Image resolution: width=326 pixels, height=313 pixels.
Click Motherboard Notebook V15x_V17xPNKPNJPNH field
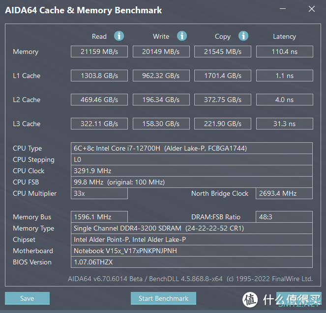(192, 251)
